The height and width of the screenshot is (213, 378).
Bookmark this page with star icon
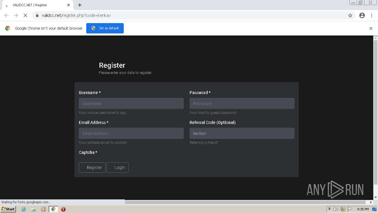point(350,15)
